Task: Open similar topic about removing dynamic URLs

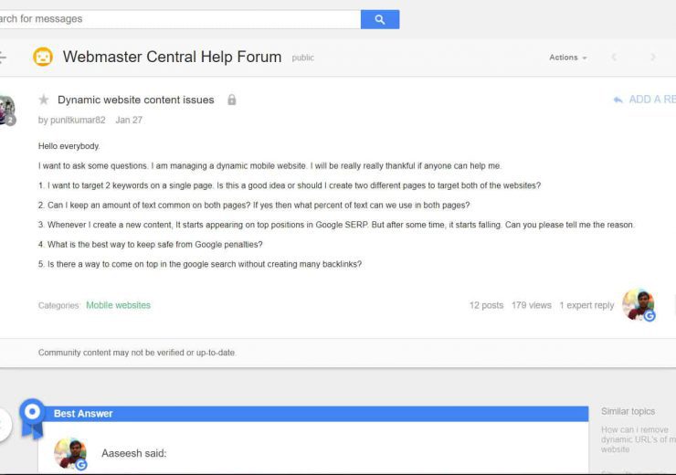Action: (x=638, y=439)
